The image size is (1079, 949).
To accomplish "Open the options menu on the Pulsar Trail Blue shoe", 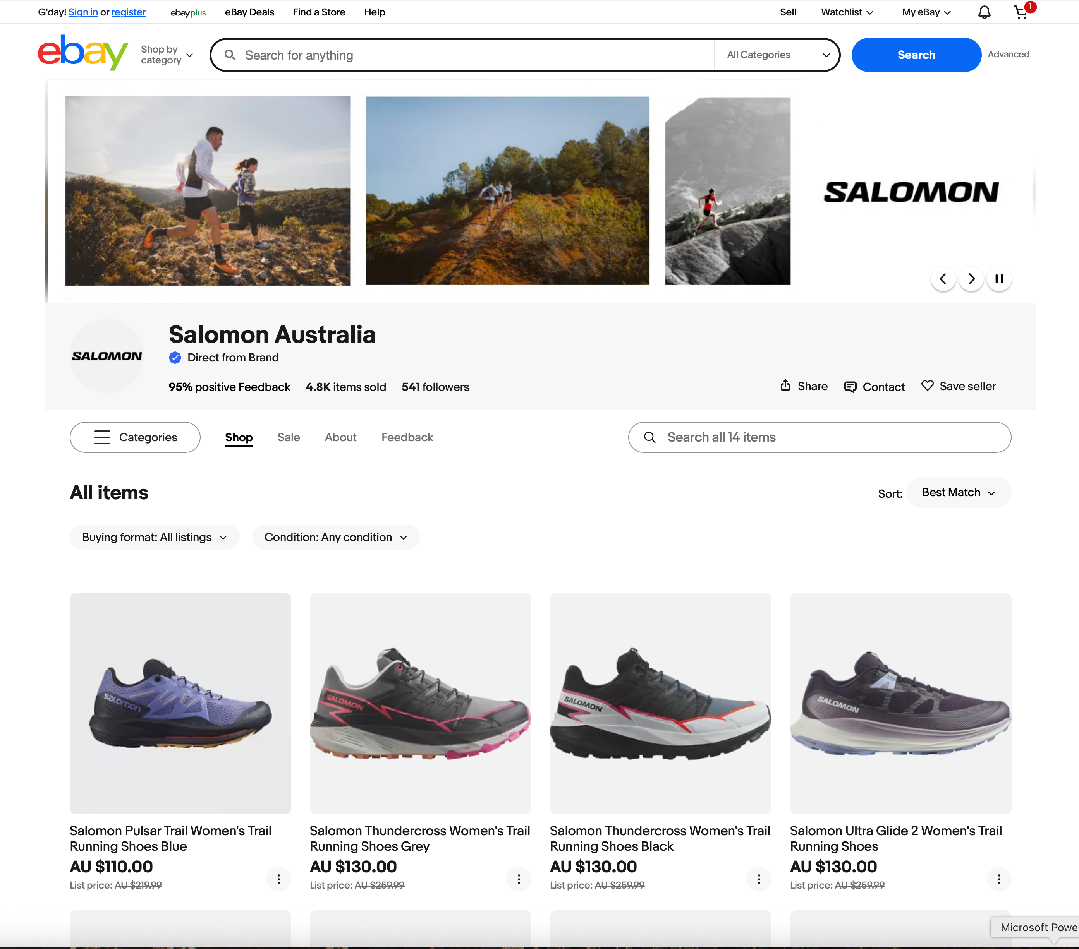I will point(278,879).
